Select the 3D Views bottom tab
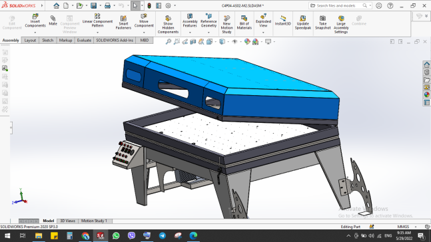Image resolution: width=431 pixels, height=242 pixels. 68,221
